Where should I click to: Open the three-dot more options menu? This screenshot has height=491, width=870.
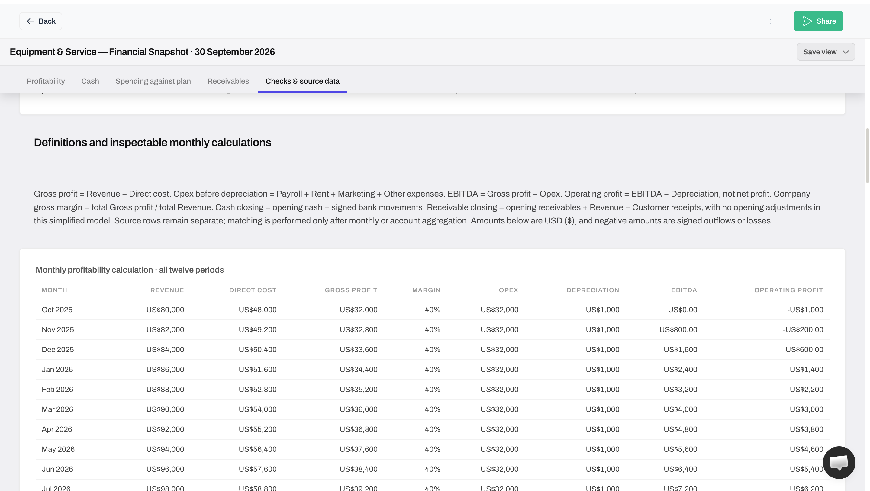770,21
